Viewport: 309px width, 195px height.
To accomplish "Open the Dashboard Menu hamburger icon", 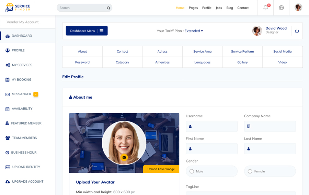I will [x=102, y=31].
